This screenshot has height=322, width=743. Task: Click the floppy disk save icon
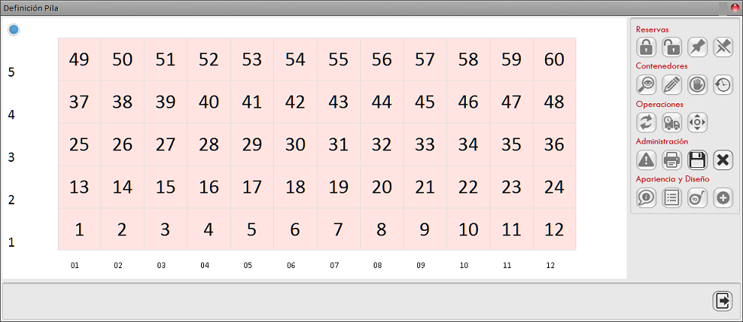coord(697,160)
